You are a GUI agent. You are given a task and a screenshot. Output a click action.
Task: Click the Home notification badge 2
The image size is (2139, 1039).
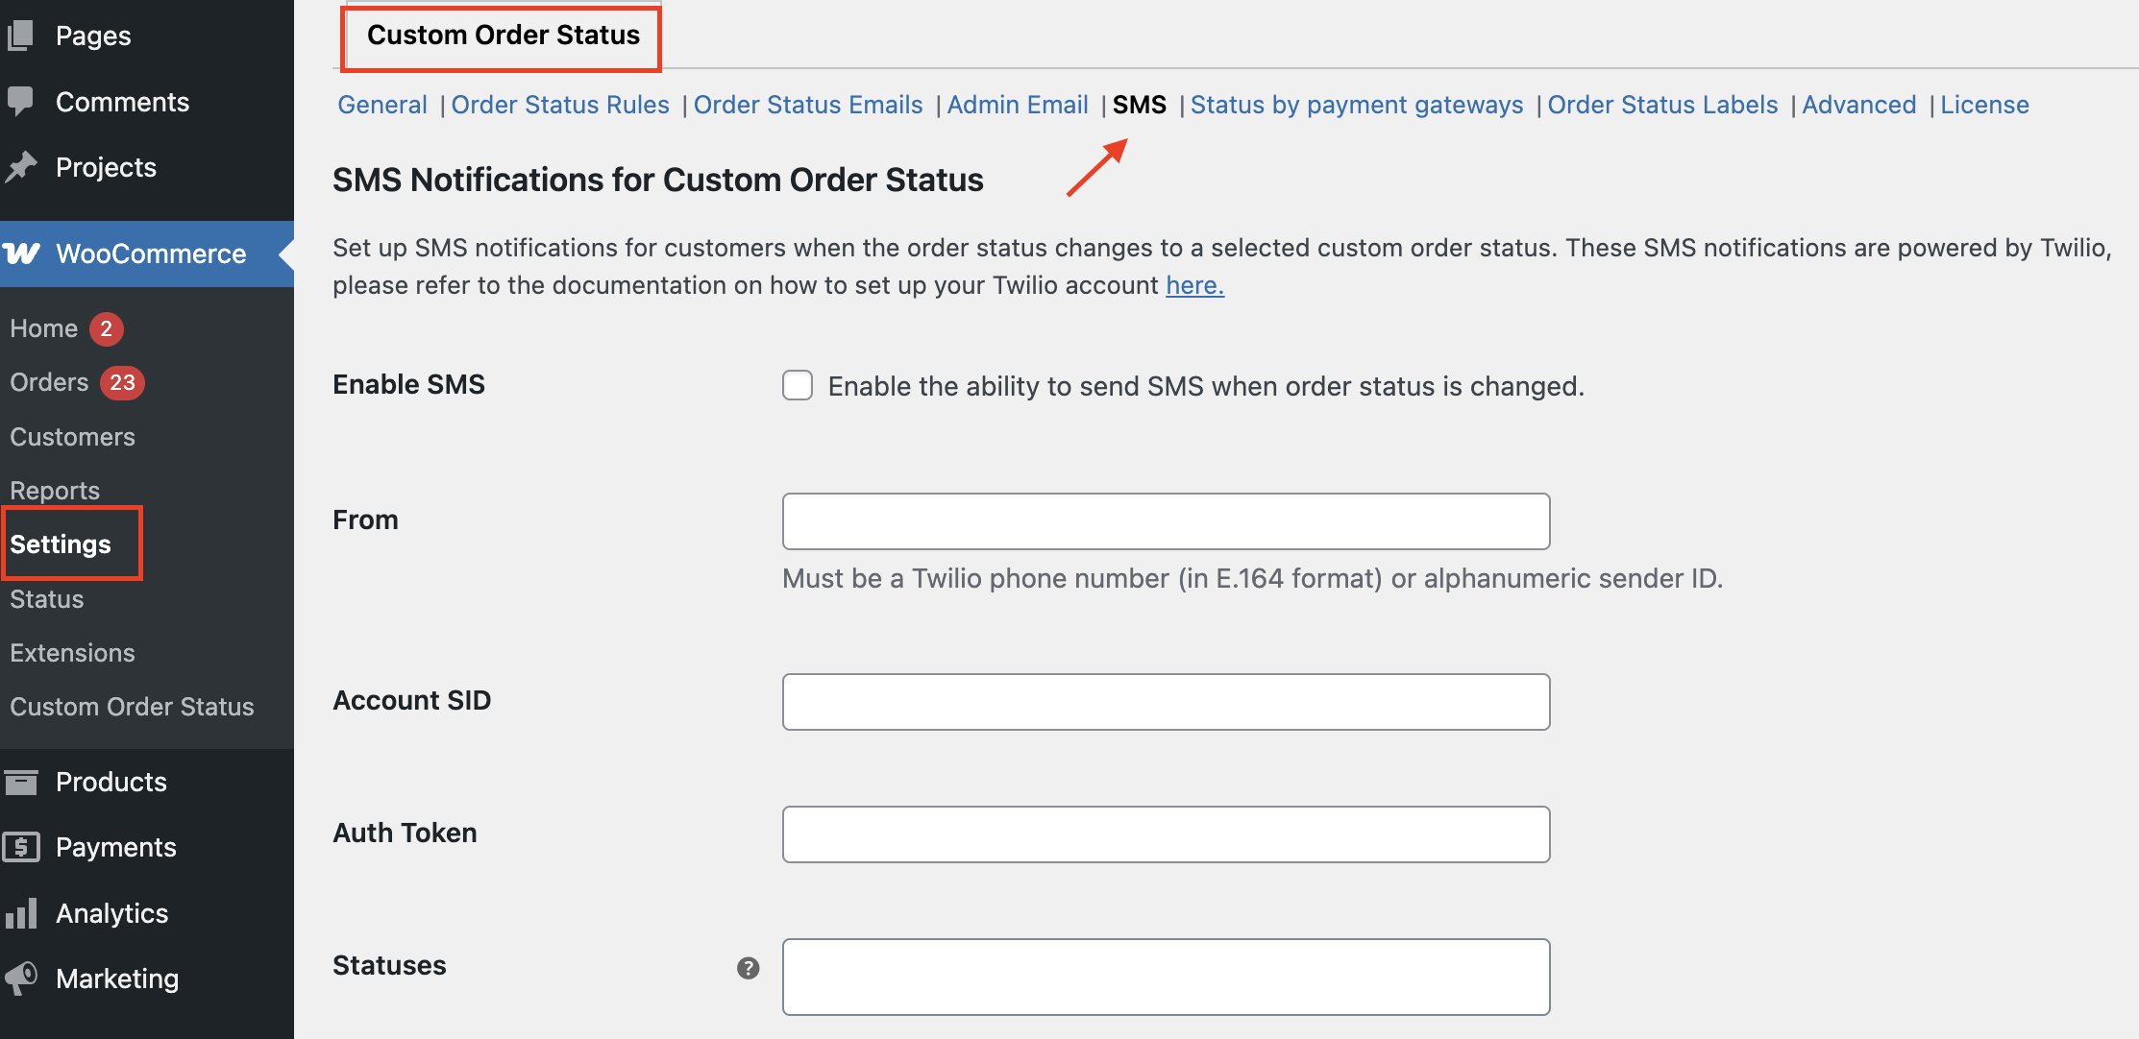[107, 328]
